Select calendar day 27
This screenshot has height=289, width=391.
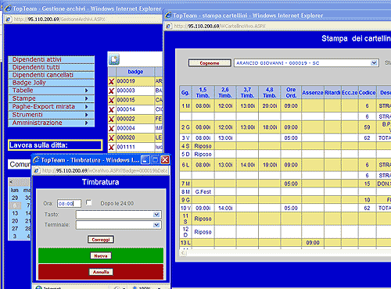tap(15, 229)
